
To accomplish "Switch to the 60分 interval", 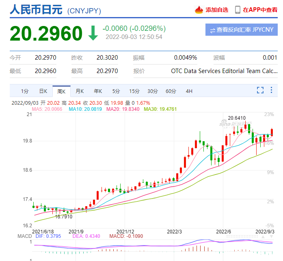I will [171, 91].
